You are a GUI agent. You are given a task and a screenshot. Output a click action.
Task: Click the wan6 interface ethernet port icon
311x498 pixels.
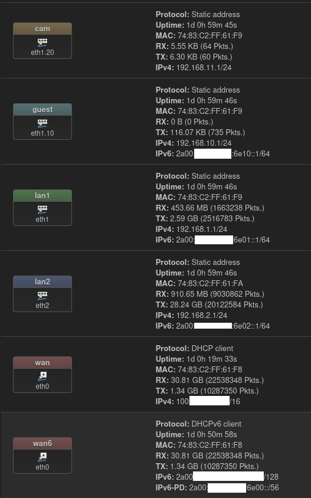pyautogui.click(x=42, y=457)
